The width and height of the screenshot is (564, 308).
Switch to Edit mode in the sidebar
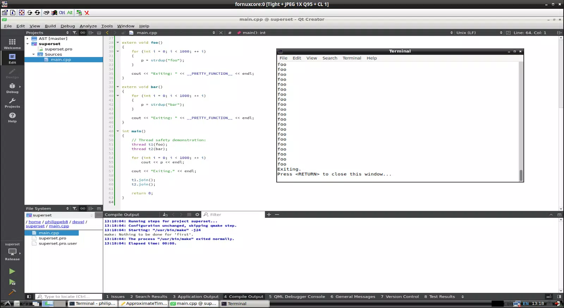coord(12,59)
